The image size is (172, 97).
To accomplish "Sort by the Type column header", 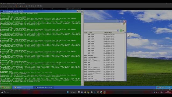I will (x=90, y=33).
